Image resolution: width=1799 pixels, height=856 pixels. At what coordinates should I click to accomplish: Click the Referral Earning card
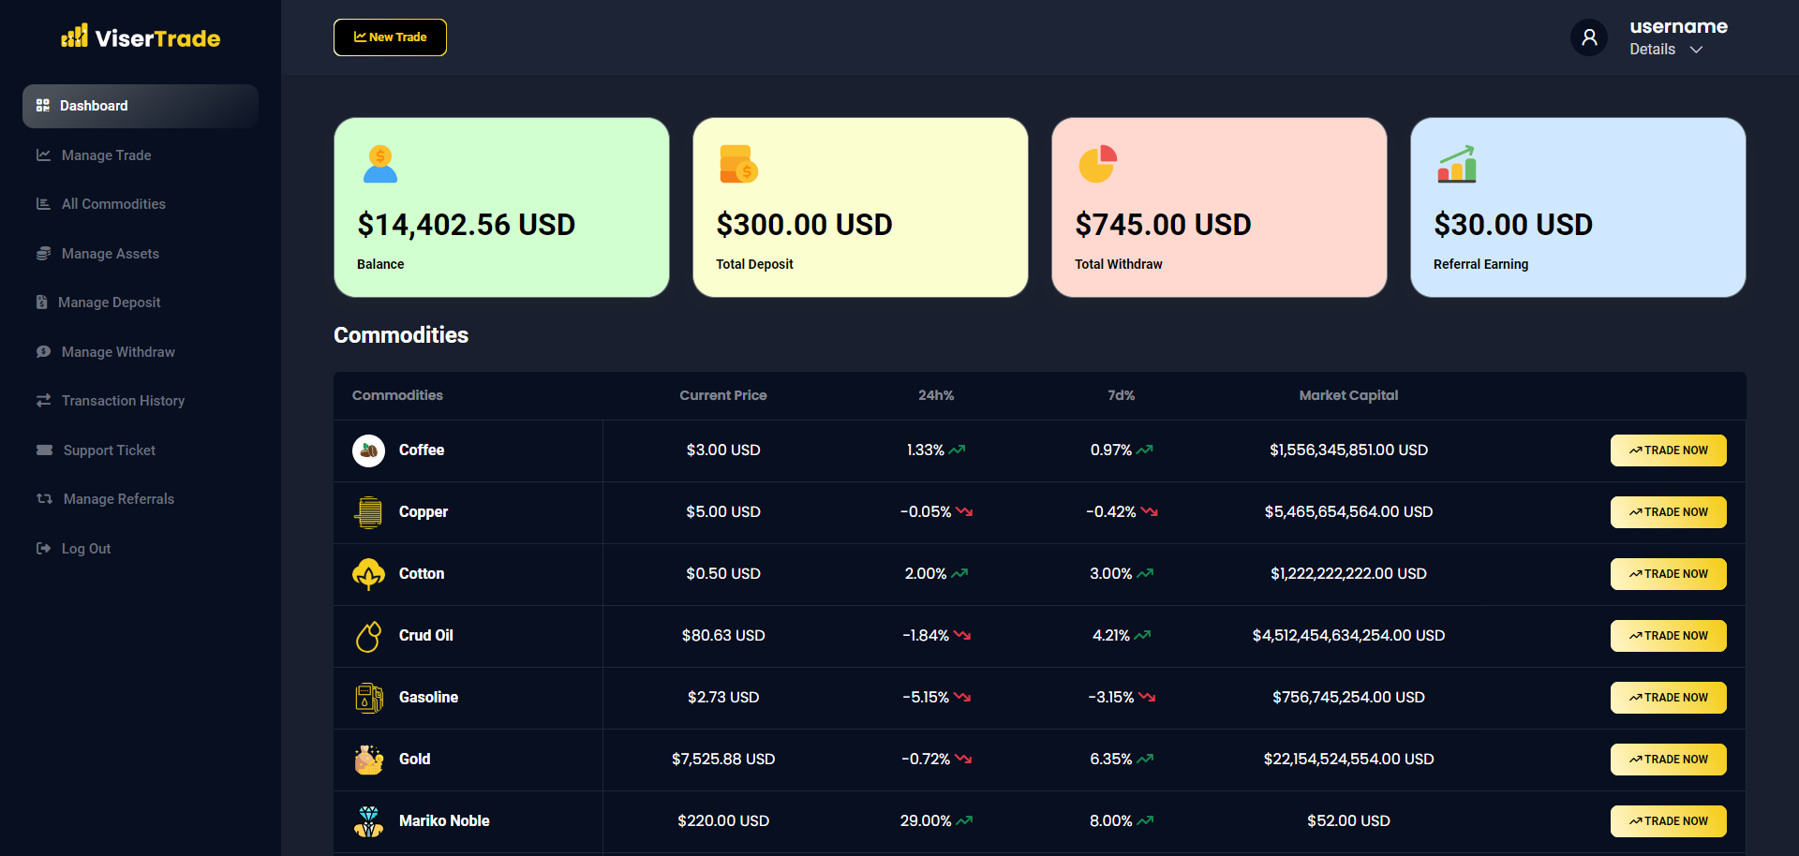[x=1578, y=207]
